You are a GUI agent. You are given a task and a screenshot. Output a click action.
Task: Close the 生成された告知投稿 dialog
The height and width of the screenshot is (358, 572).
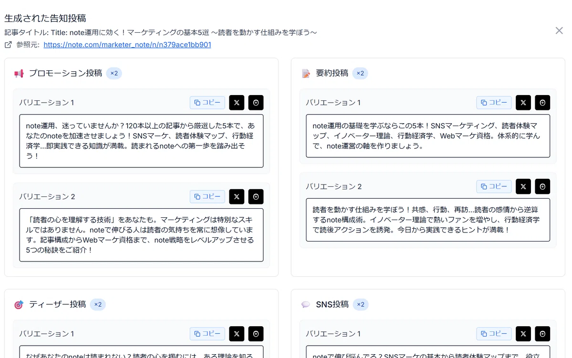pyautogui.click(x=559, y=30)
